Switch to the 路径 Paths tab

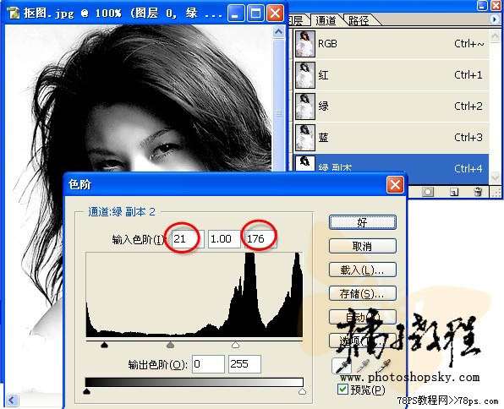[x=359, y=20]
